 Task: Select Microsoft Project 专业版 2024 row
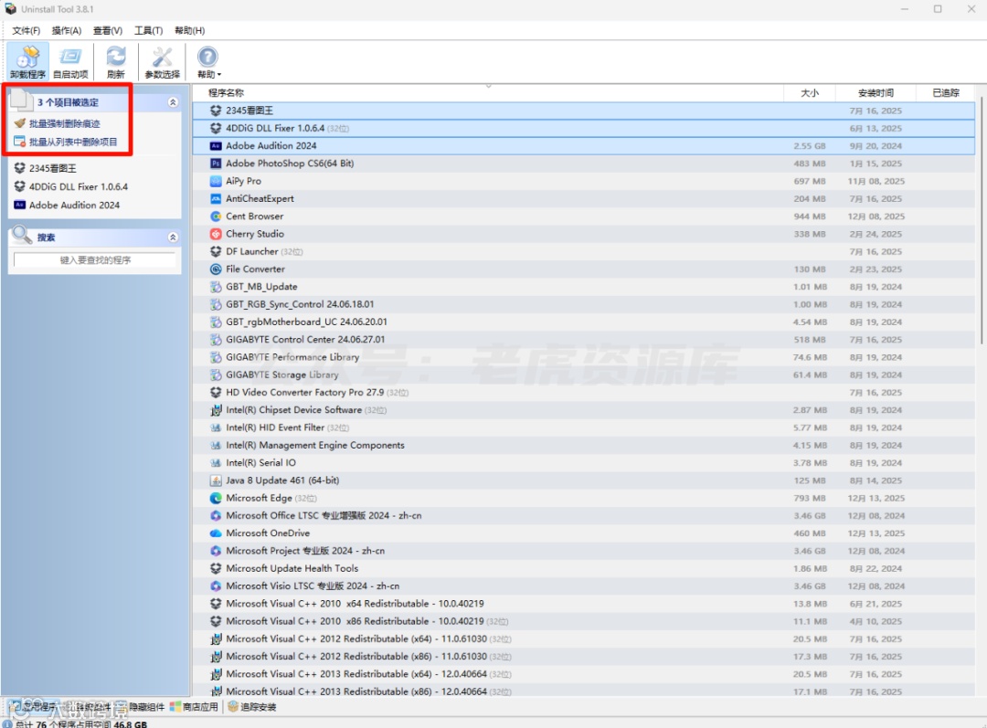(x=583, y=551)
